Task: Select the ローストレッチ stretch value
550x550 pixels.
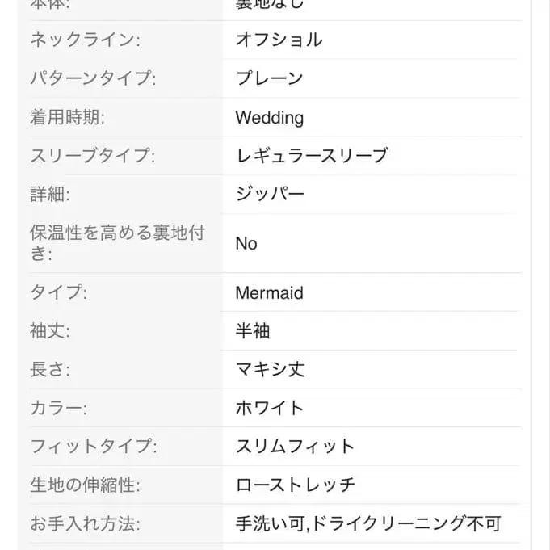Action: (295, 485)
